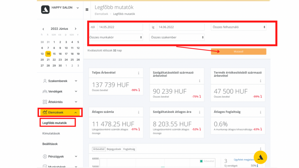The width and height of the screenshot is (299, 168).
Task: Click the Happy Salon logo icon
Action: click(45, 10)
